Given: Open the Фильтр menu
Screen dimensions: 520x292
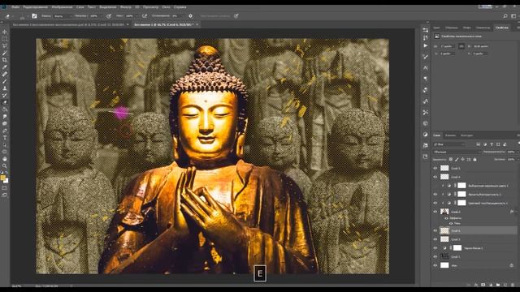Looking at the screenshot, I should click(x=126, y=7).
